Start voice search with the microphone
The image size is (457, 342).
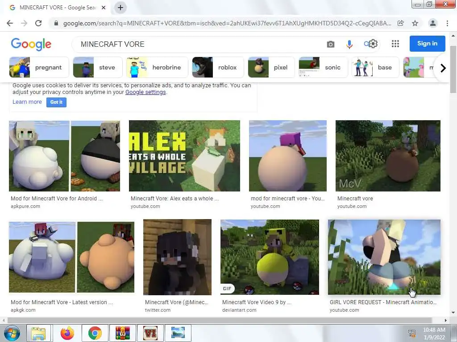(x=349, y=44)
